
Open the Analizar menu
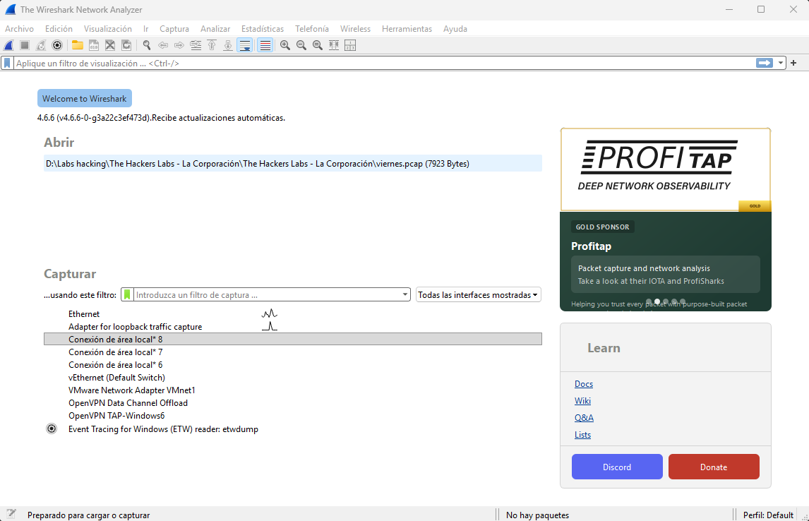pyautogui.click(x=215, y=29)
